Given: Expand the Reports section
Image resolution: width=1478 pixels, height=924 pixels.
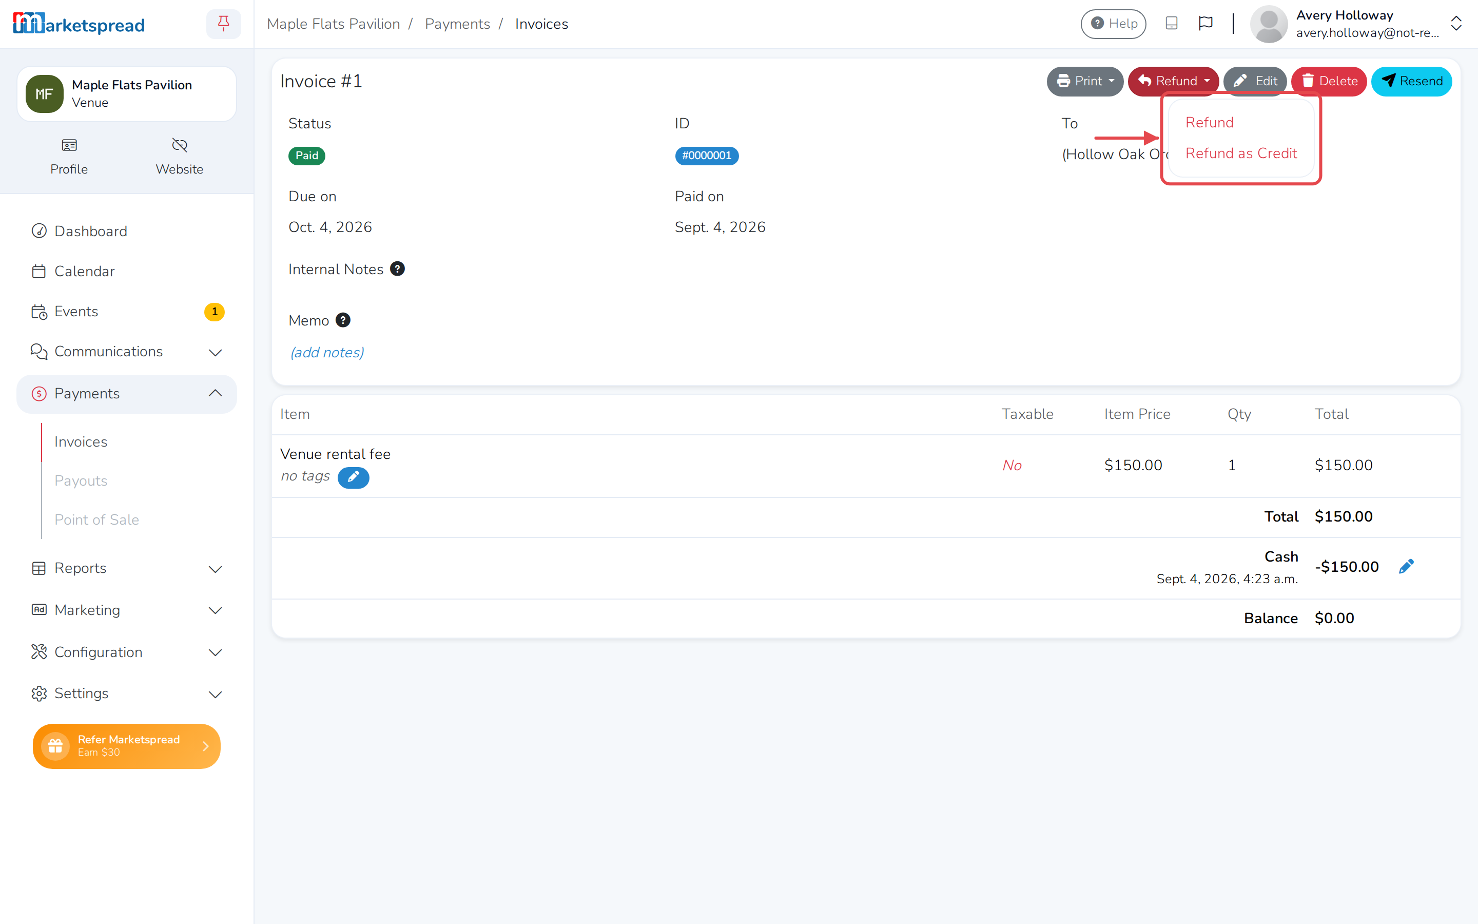Looking at the screenshot, I should 127,568.
